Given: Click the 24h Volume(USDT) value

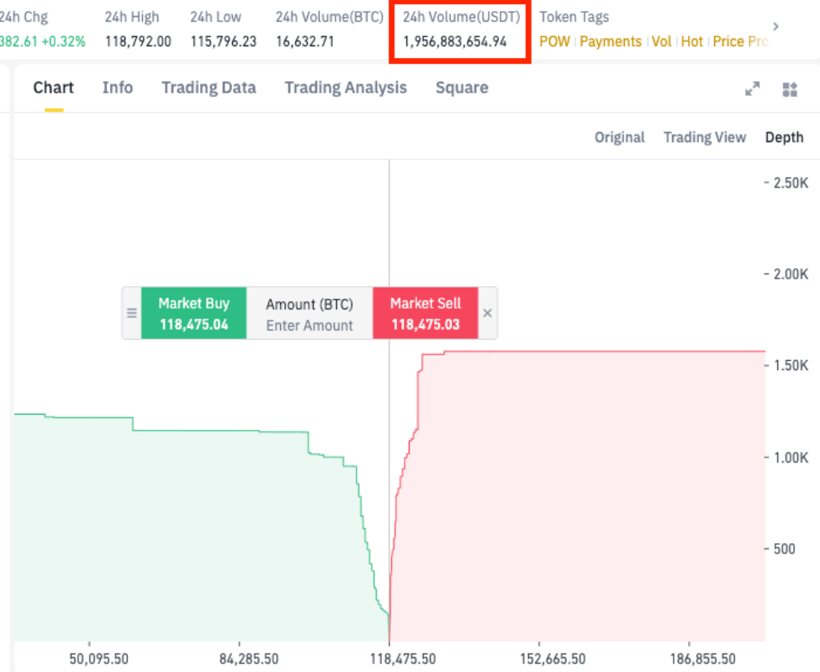Looking at the screenshot, I should [455, 41].
